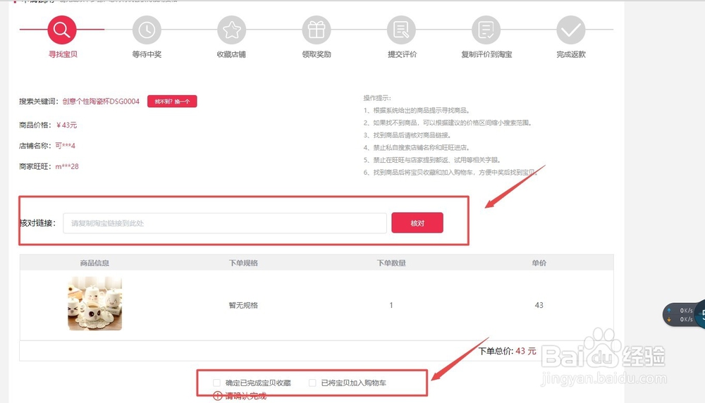Click tip 4 禁止私自搜索店铺名称
Viewport: 705px width, 403px height.
pyautogui.click(x=417, y=147)
